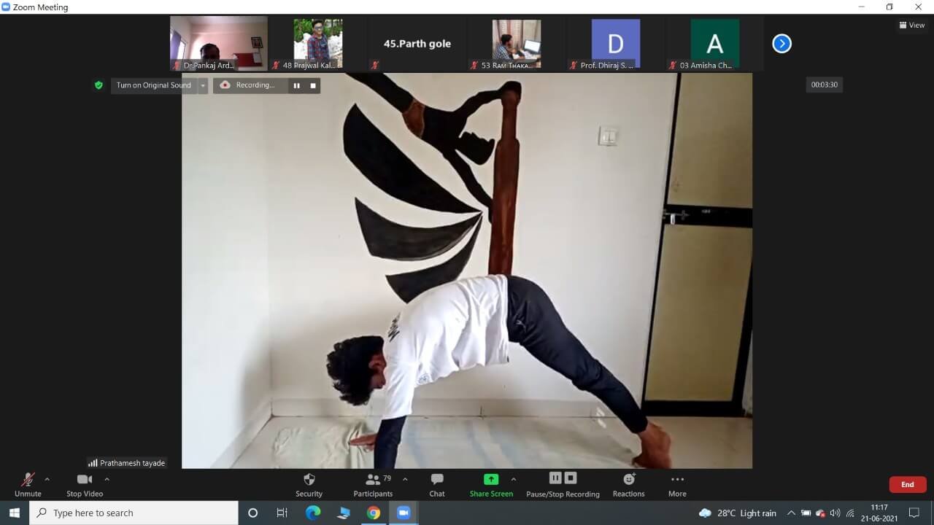This screenshot has height=525, width=934.
Task: Select Prof. Dhiraj participant tile
Action: tap(616, 44)
